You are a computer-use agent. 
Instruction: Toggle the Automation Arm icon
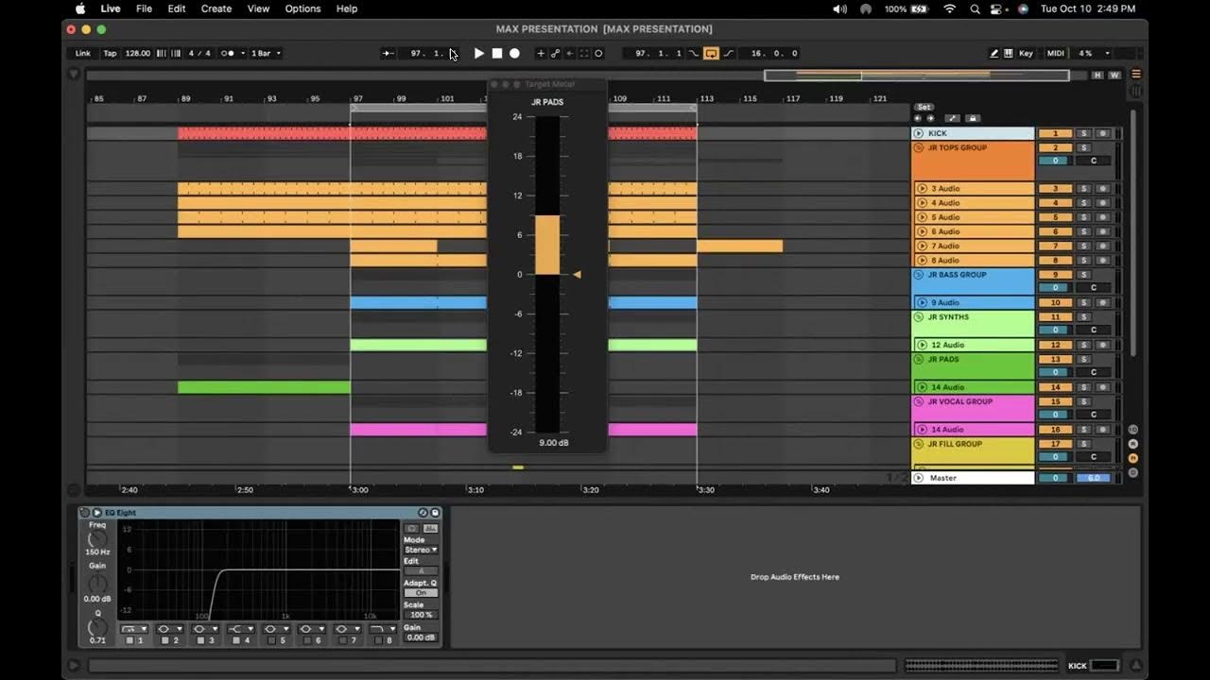point(555,53)
